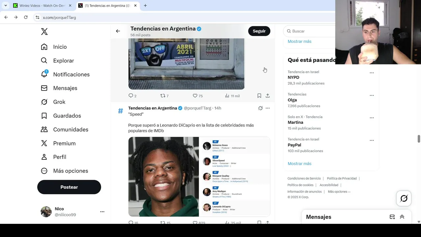The height and width of the screenshot is (237, 421).
Task: Open Política de Privacidad link
Action: 342,178
